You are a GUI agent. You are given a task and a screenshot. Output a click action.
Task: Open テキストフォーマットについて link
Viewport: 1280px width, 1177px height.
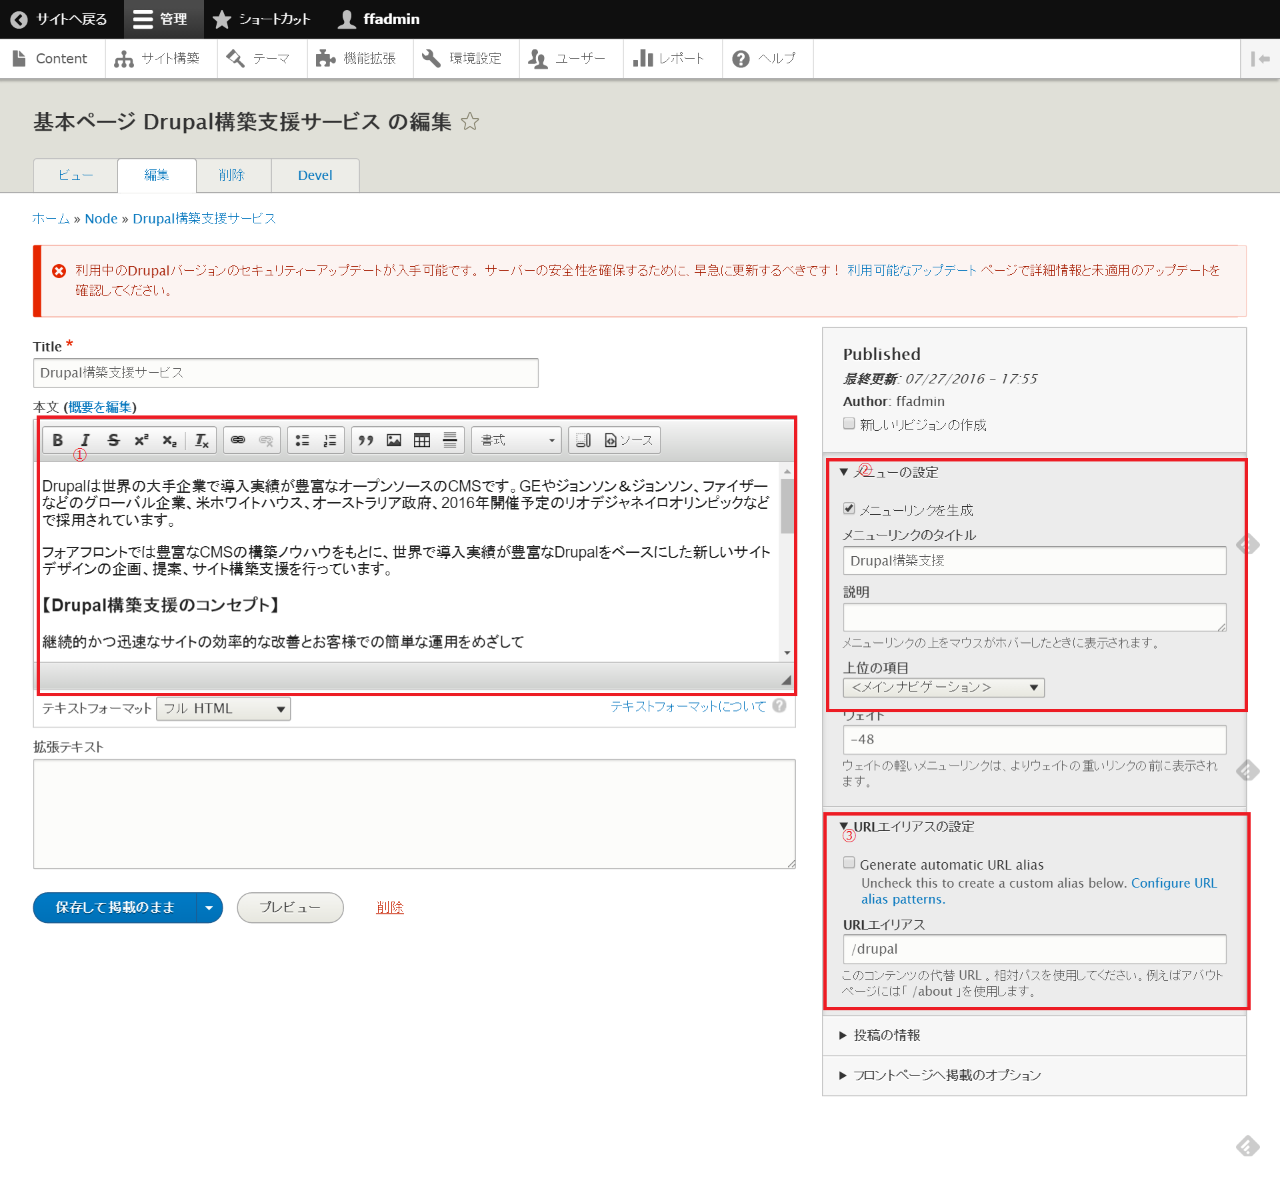pyautogui.click(x=688, y=706)
